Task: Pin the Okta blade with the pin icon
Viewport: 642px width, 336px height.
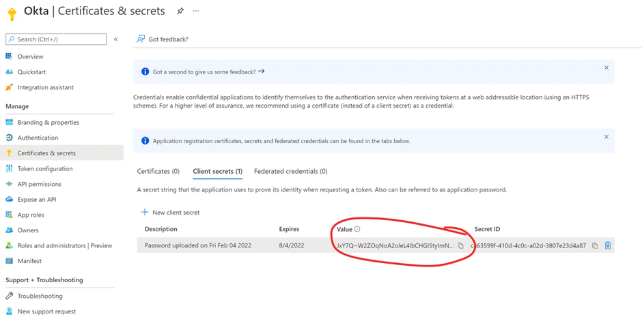Action: [x=180, y=12]
